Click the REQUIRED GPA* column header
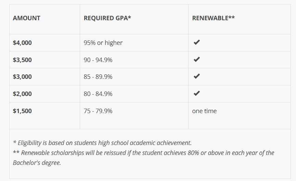Image resolution: width=296 pixels, height=181 pixels. (107, 18)
